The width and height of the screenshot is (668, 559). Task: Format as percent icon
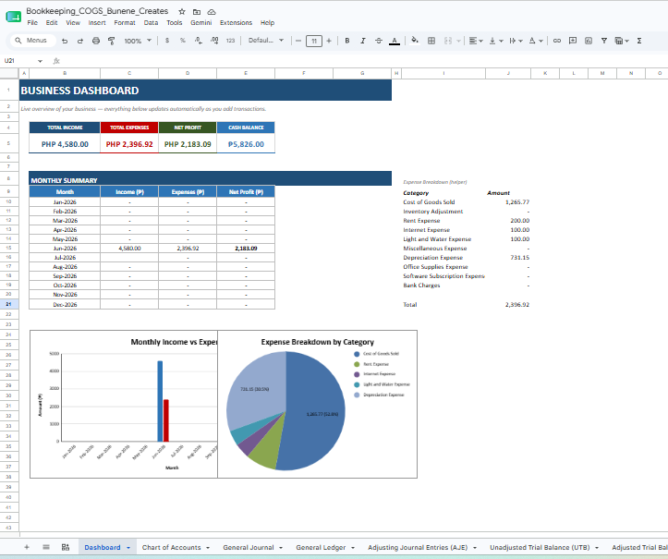coord(183,41)
